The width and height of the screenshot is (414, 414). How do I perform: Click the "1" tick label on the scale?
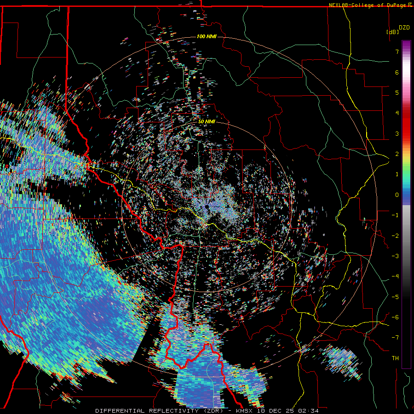[x=397, y=174]
